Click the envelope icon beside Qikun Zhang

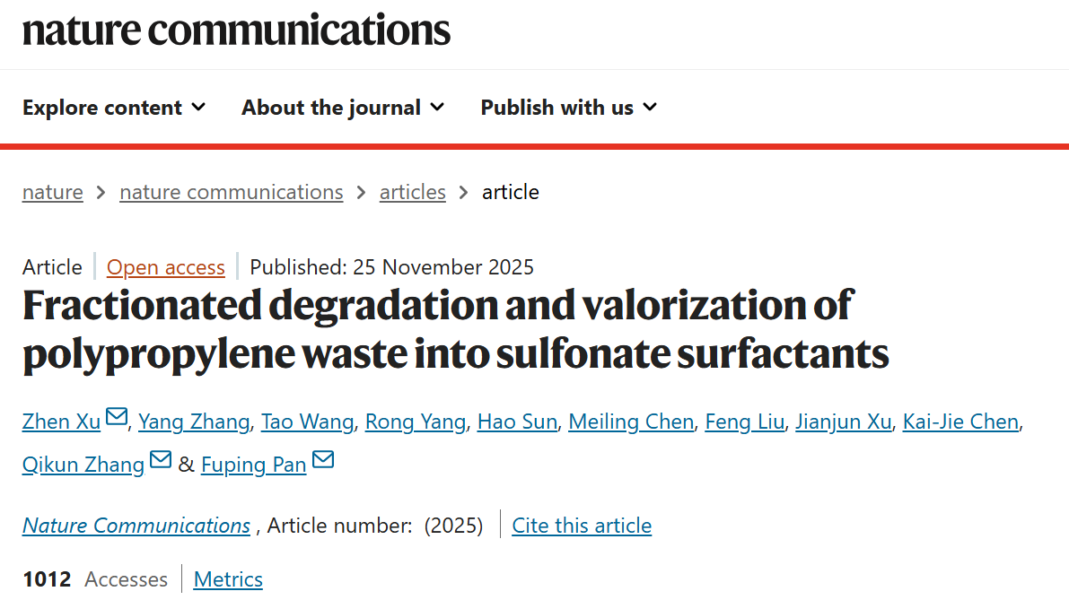pyautogui.click(x=161, y=461)
